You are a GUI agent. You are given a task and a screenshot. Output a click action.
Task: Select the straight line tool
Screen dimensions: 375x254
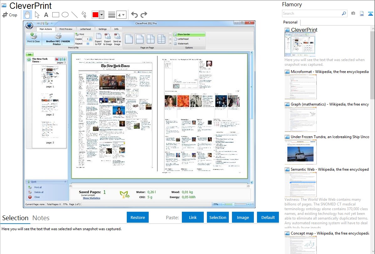[x=74, y=15]
